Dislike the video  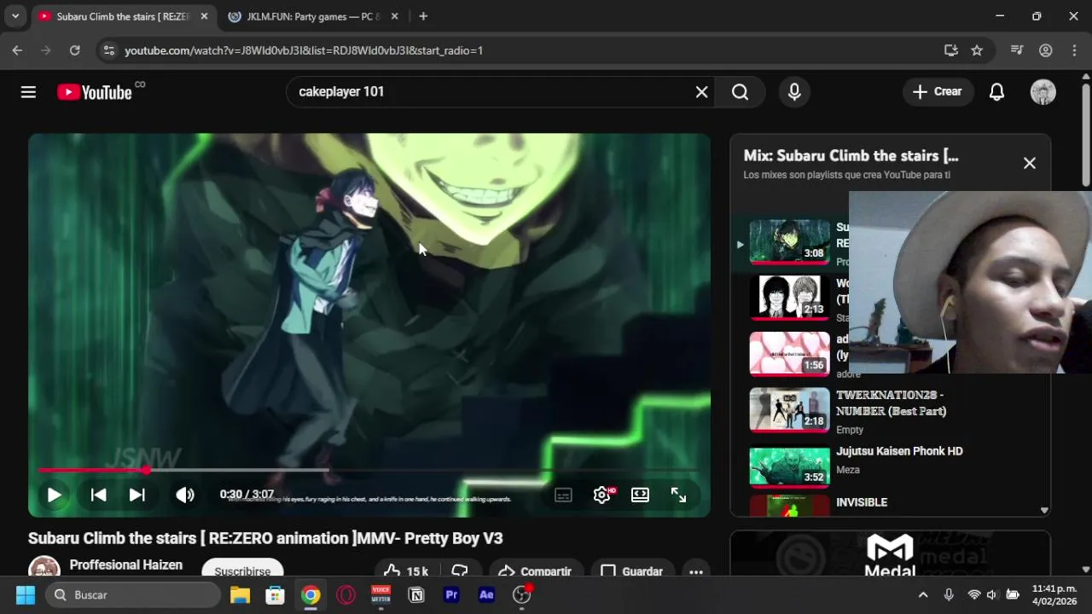coord(461,571)
